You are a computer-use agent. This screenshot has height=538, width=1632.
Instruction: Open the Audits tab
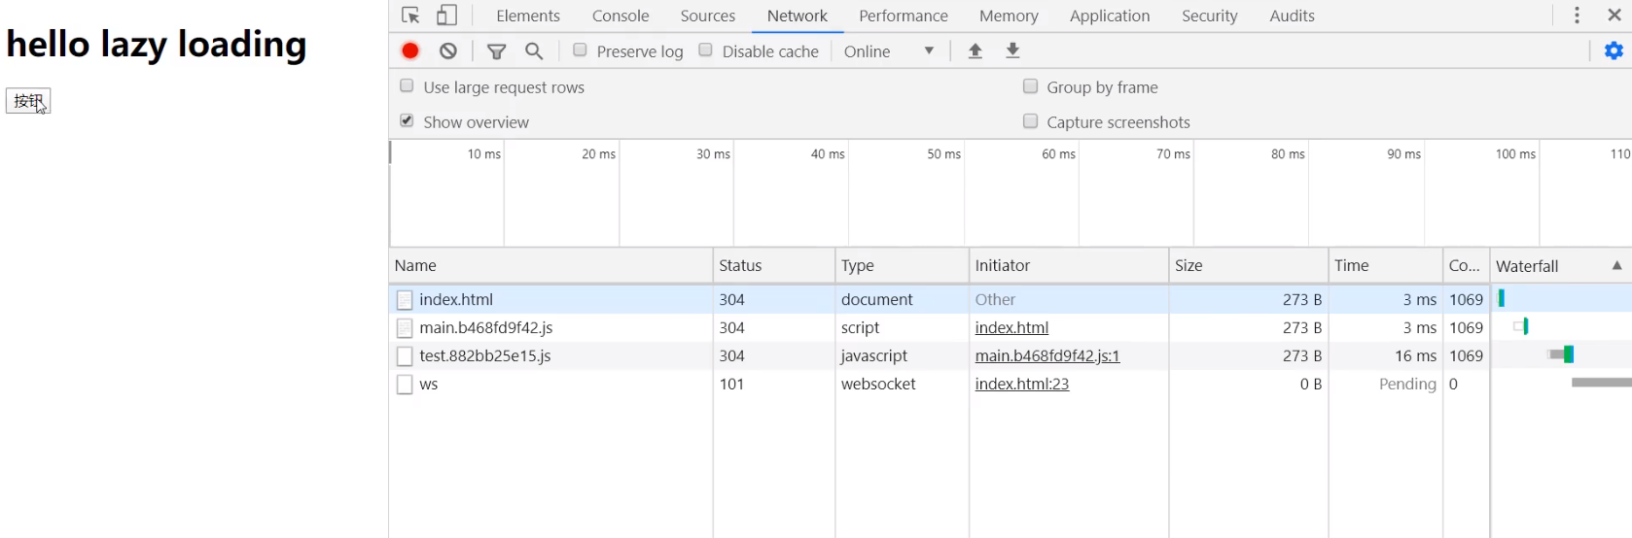(x=1292, y=16)
